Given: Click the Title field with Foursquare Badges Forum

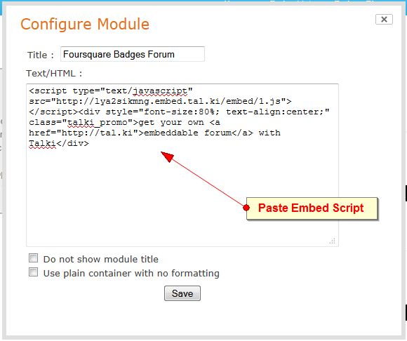Looking at the screenshot, I should pyautogui.click(x=133, y=54).
